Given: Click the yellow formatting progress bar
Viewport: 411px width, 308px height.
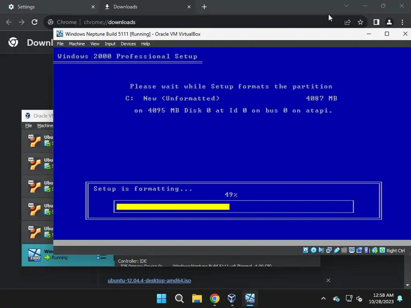Looking at the screenshot, I should point(173,207).
